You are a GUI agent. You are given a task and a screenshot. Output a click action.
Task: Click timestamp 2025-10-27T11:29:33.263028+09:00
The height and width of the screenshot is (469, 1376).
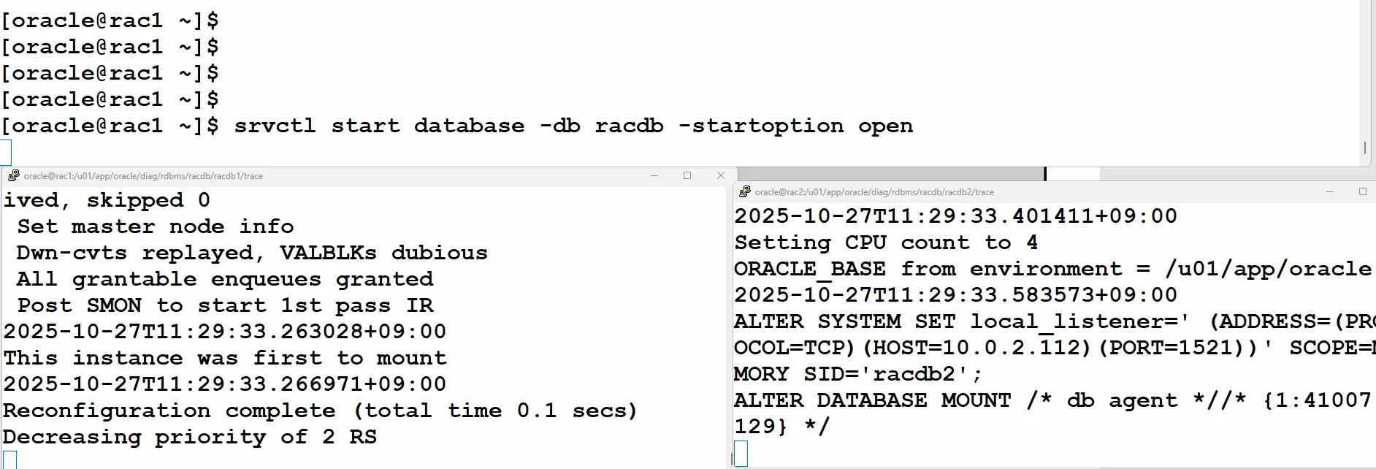click(x=225, y=332)
